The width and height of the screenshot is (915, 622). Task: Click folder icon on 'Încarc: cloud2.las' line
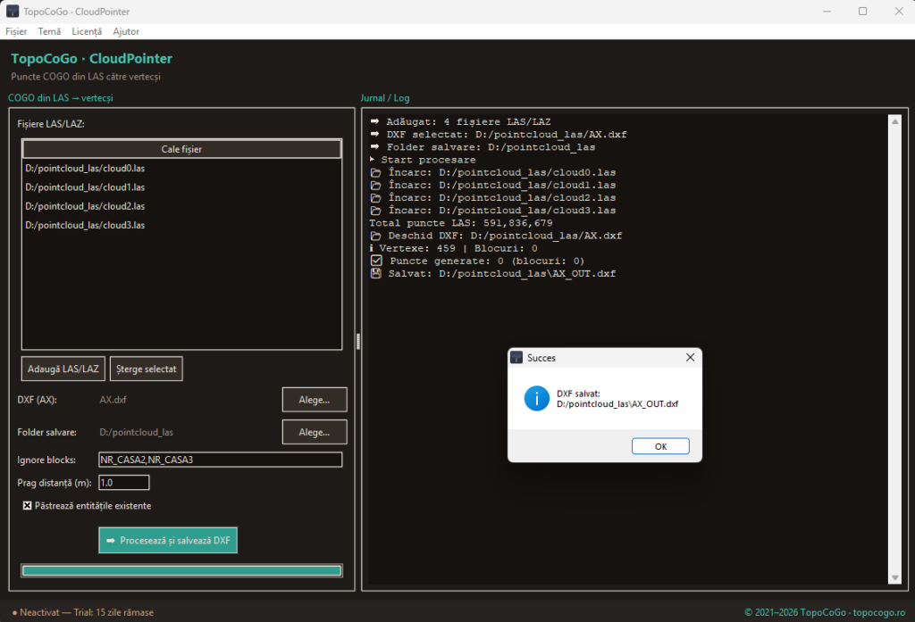coord(376,197)
